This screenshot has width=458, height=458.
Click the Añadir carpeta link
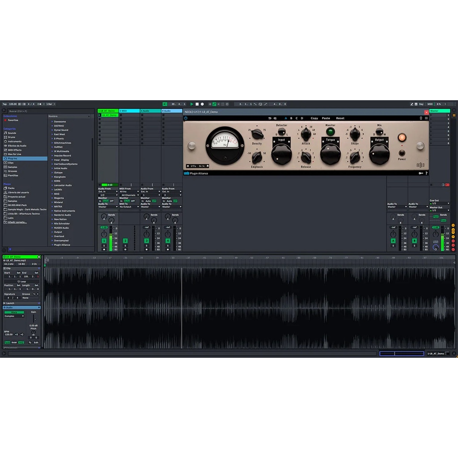coord(17,222)
